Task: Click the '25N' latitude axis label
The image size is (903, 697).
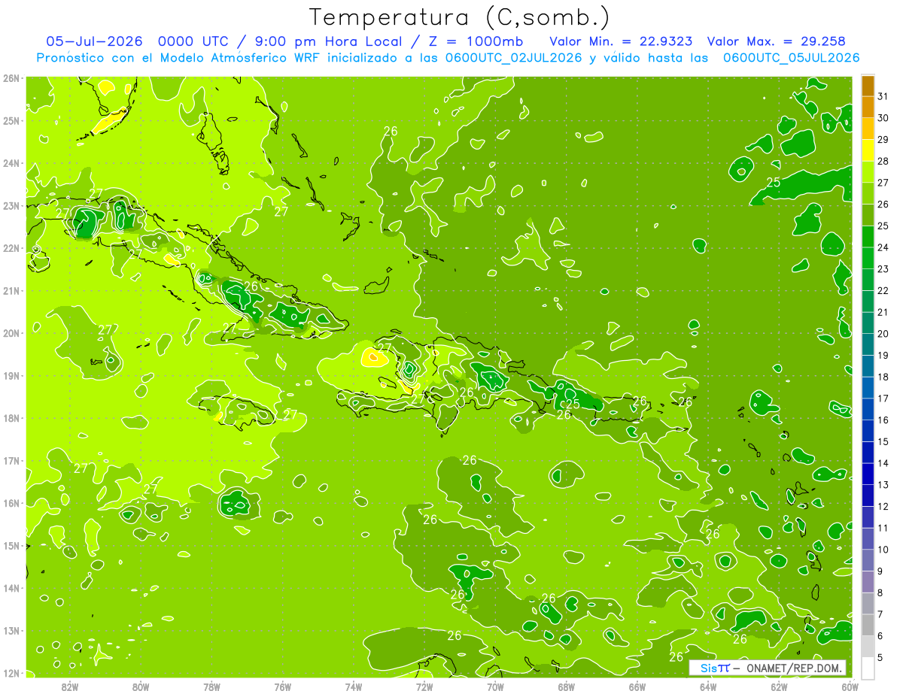Action: [11, 120]
